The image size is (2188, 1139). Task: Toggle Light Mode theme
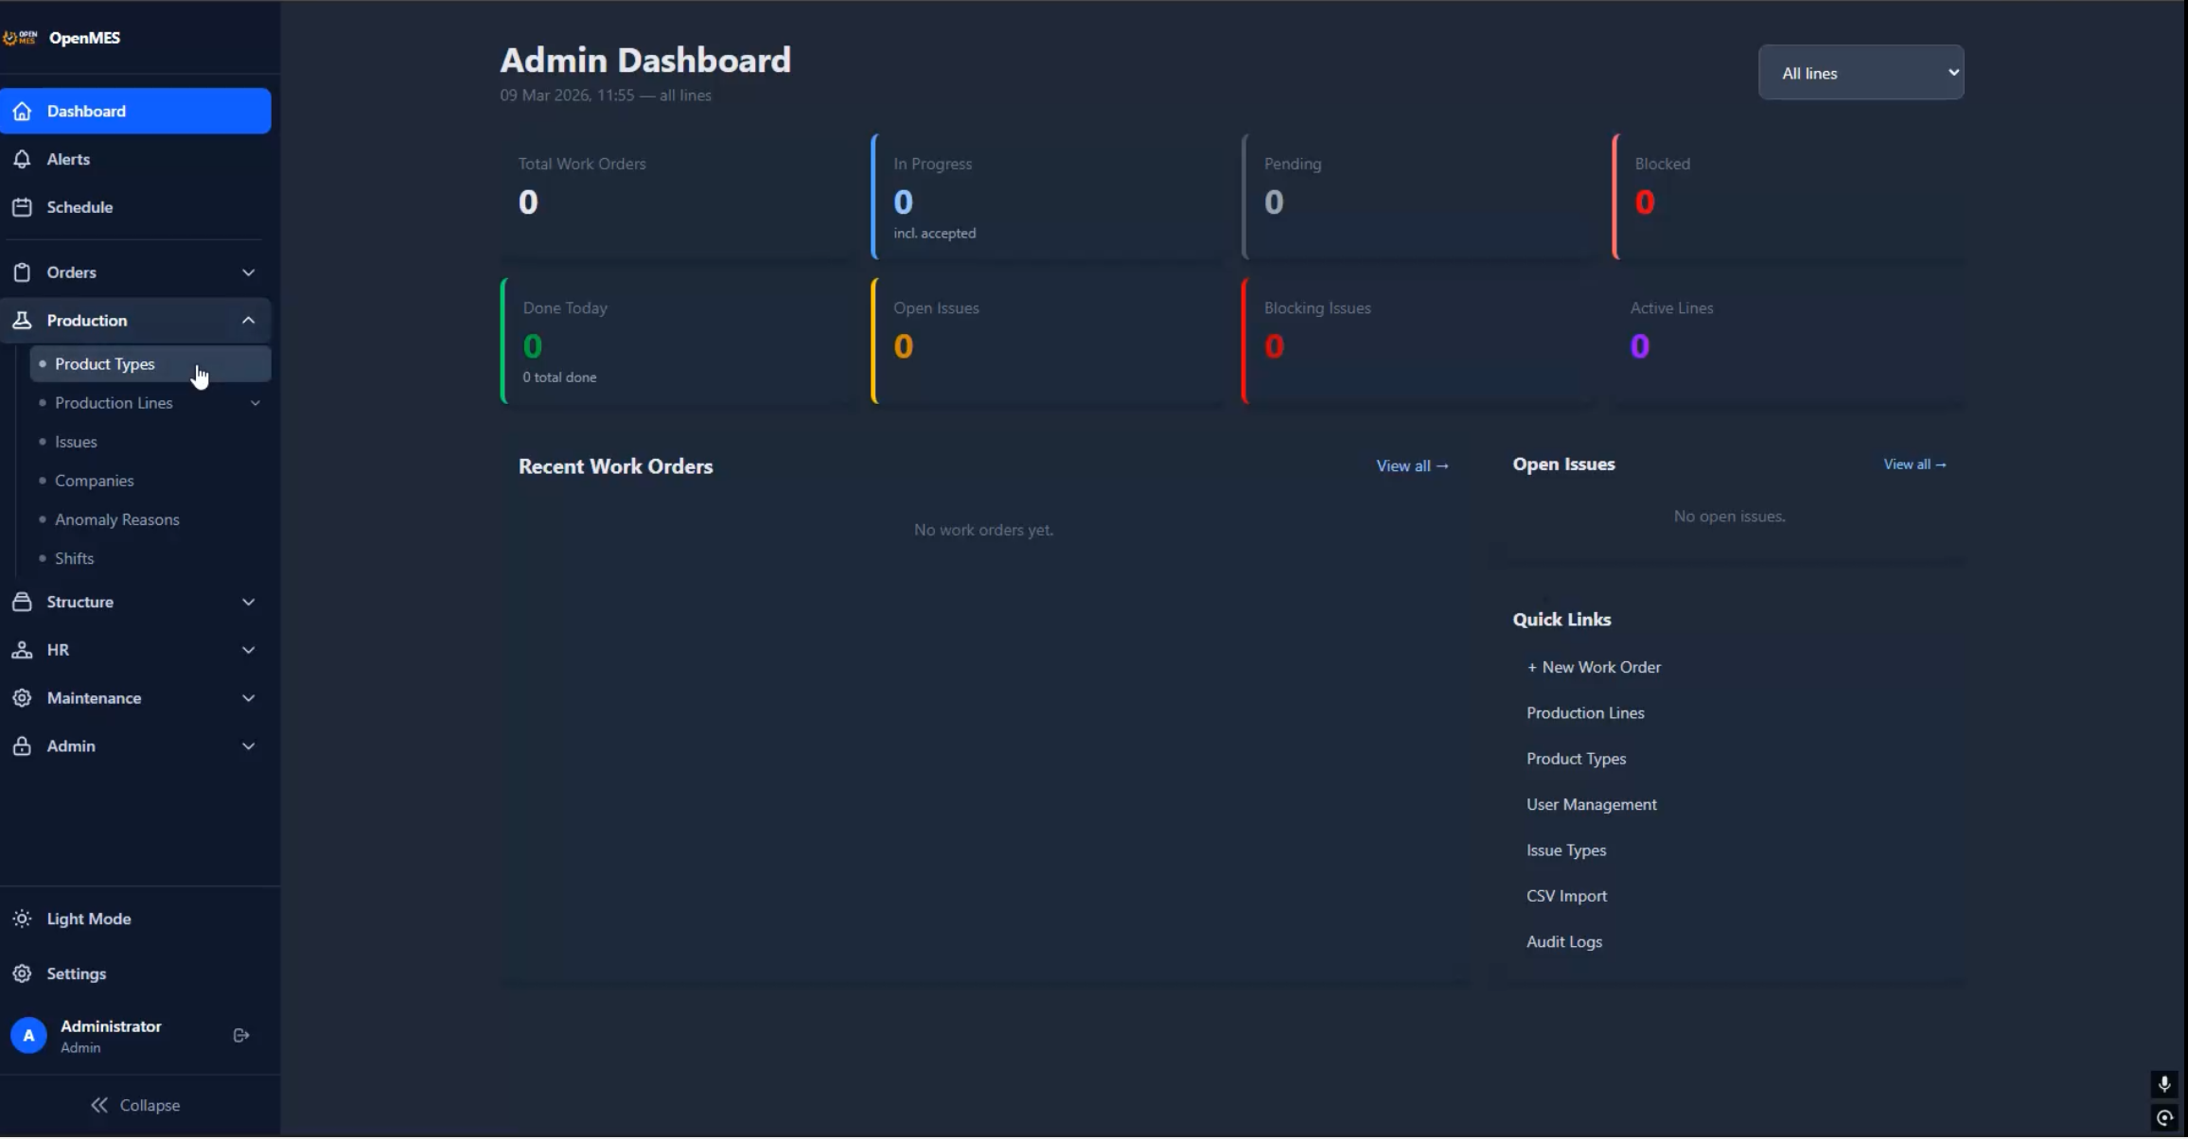point(88,920)
